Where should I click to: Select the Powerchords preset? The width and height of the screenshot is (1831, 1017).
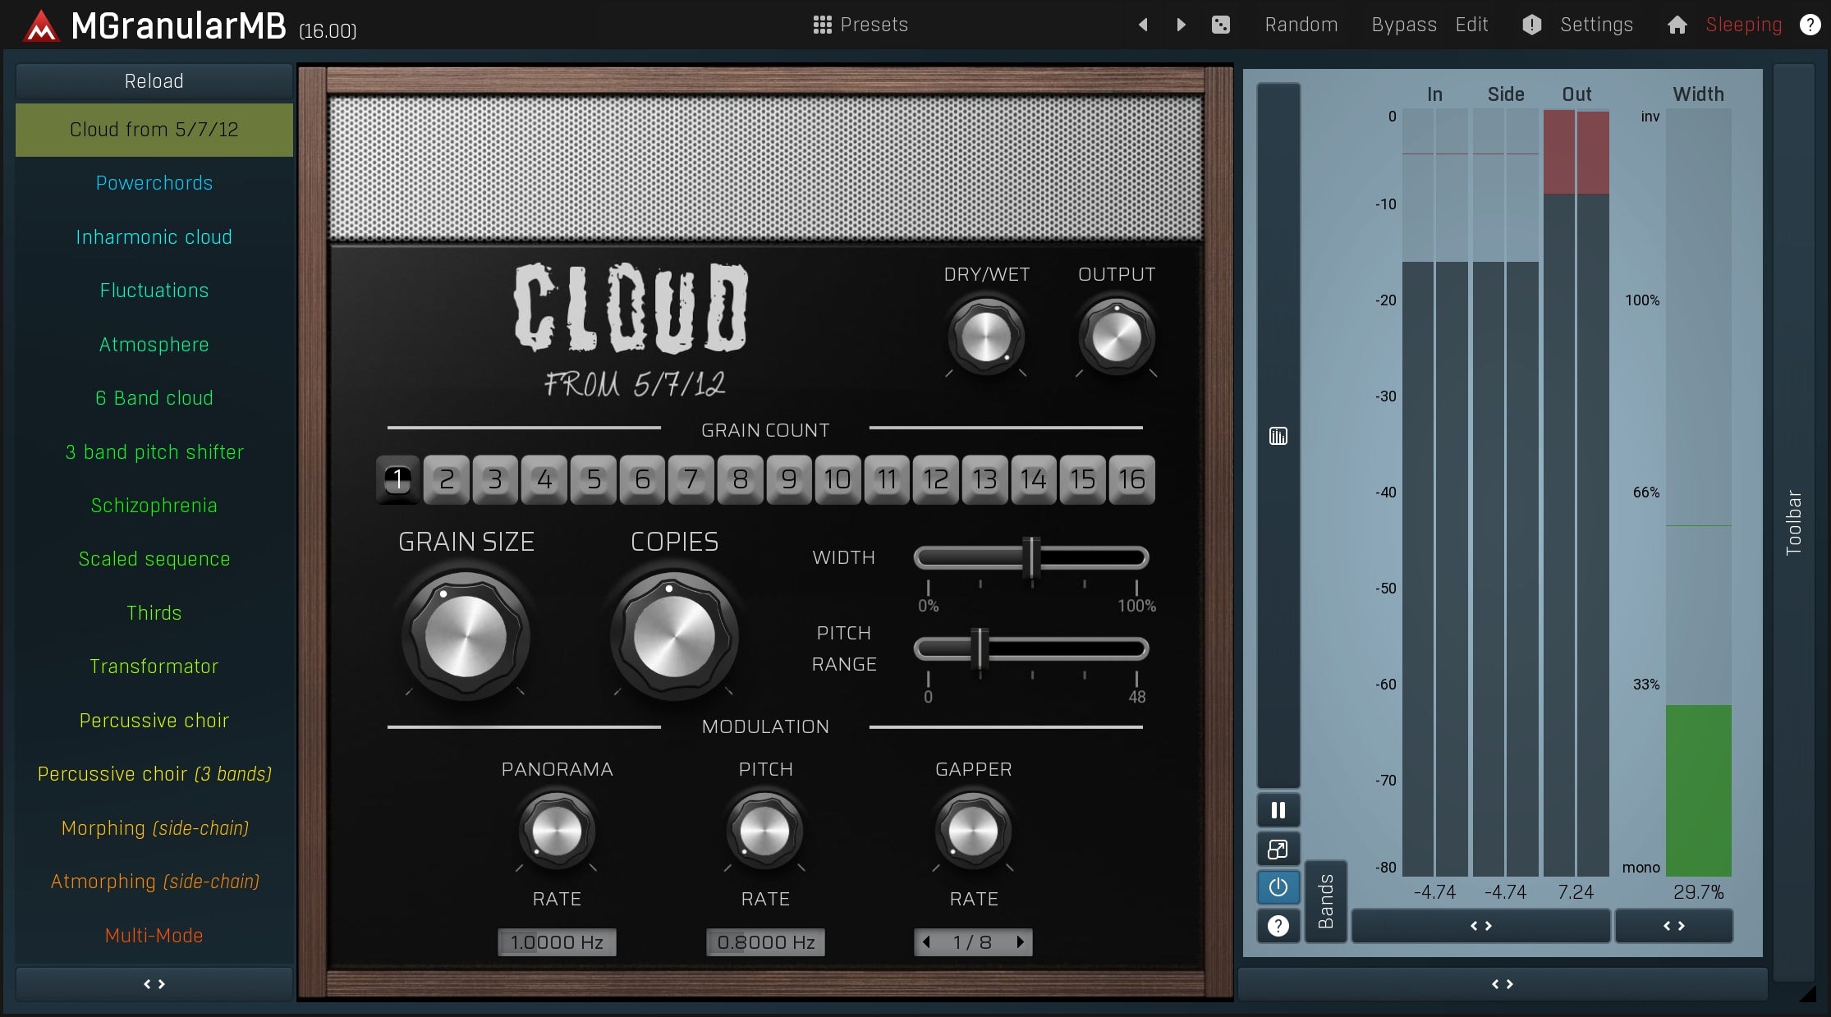(154, 182)
